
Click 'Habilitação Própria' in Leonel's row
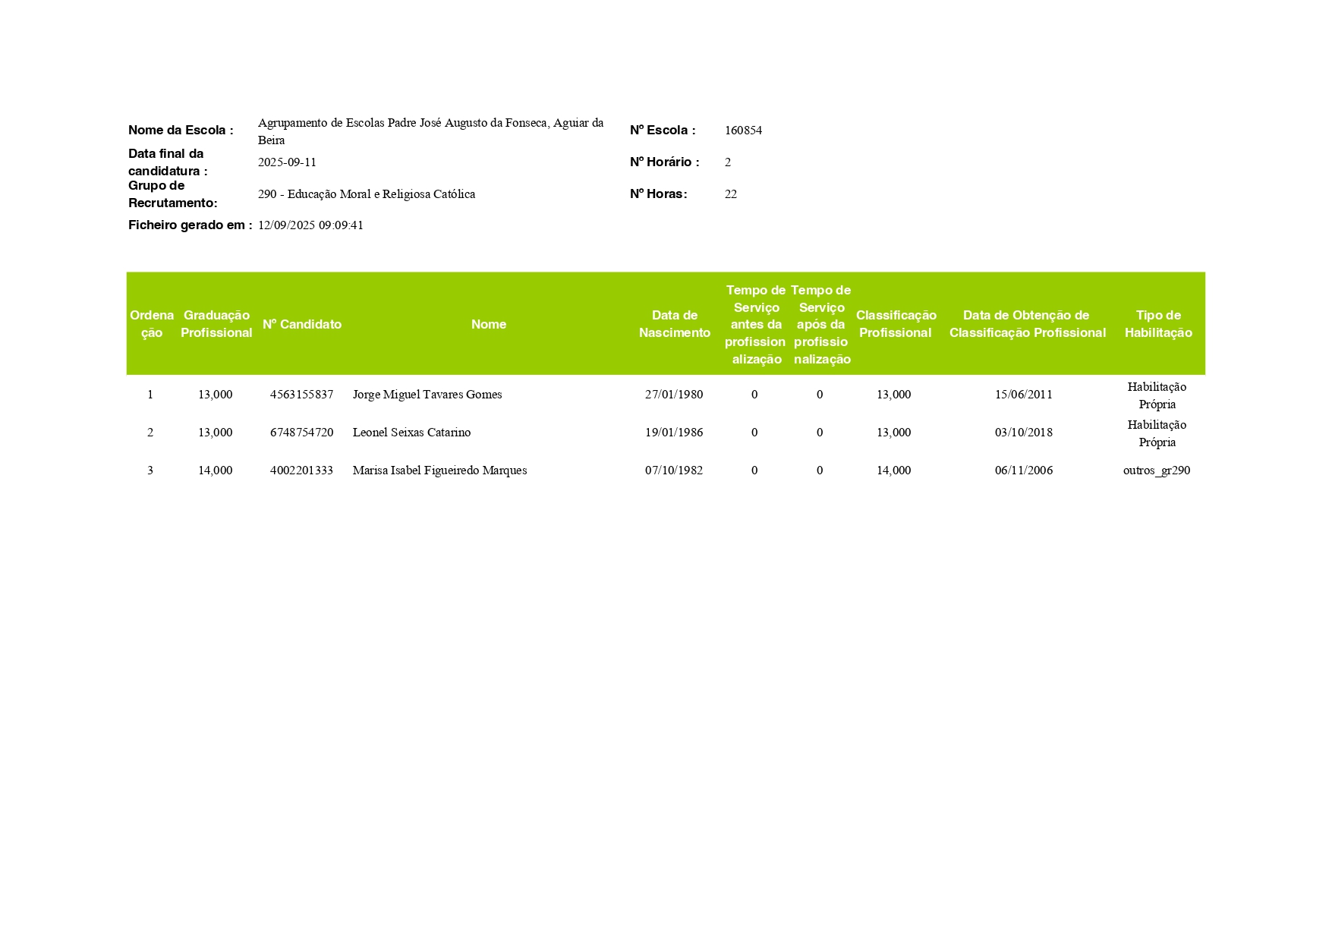pos(1157,433)
